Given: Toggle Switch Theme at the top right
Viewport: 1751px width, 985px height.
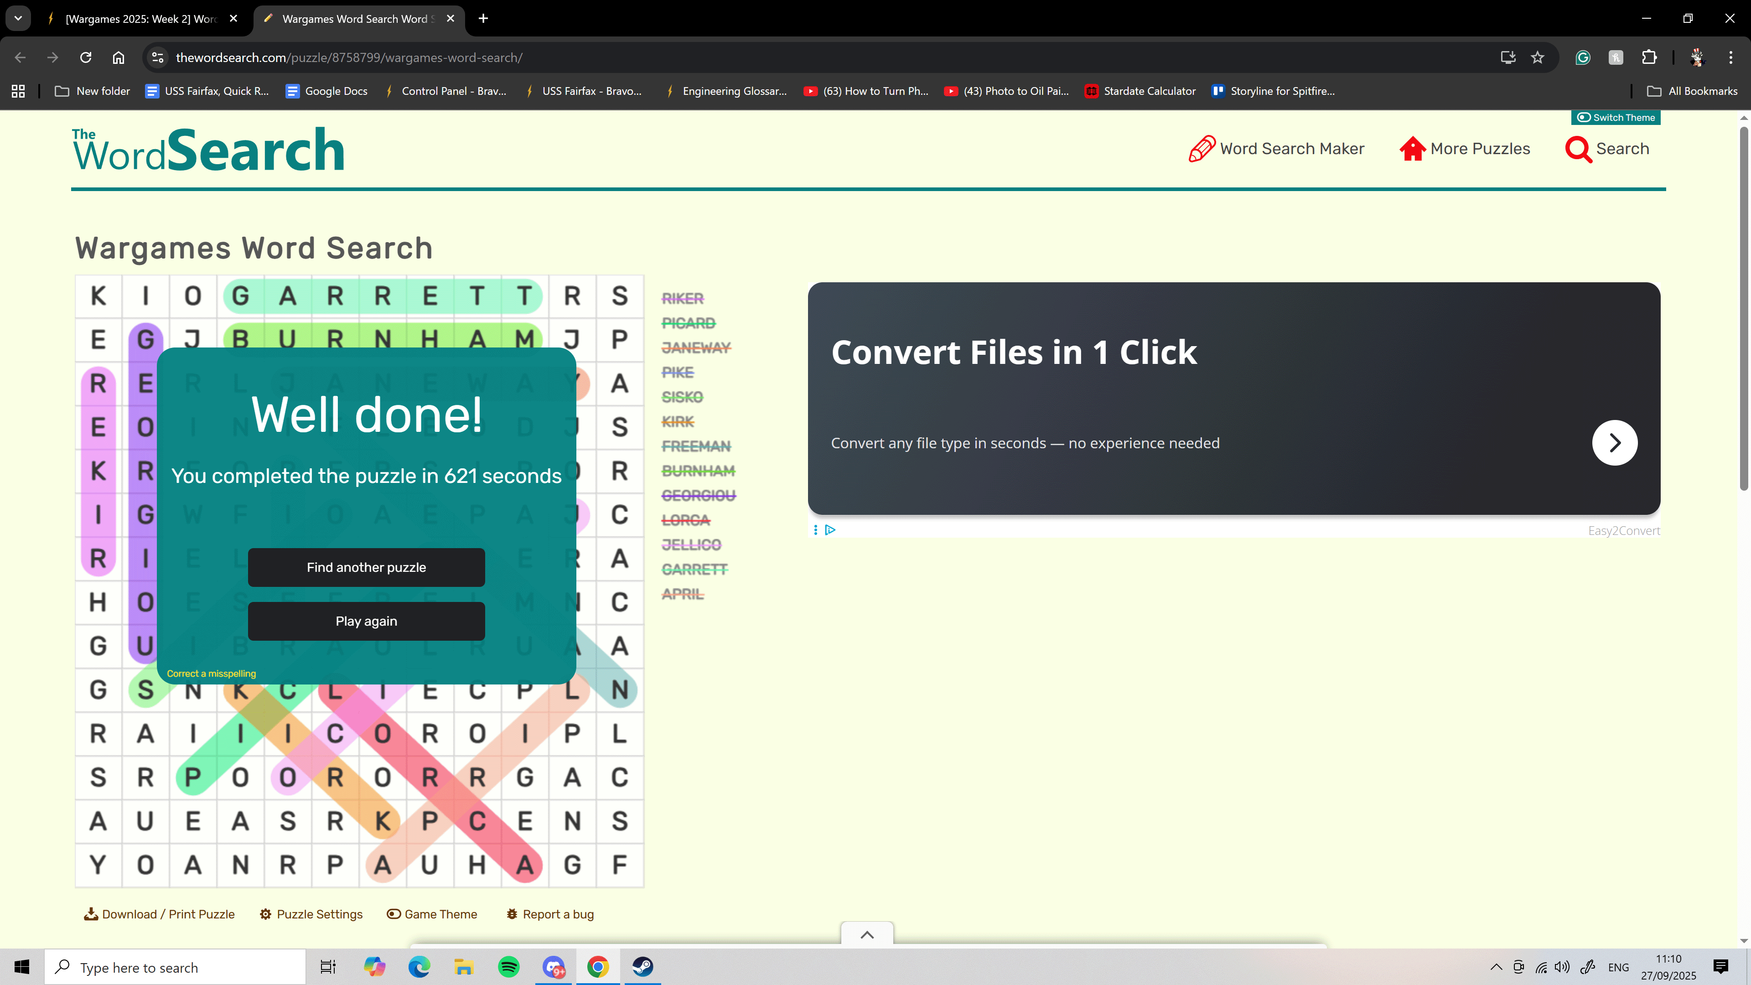Looking at the screenshot, I should point(1615,118).
